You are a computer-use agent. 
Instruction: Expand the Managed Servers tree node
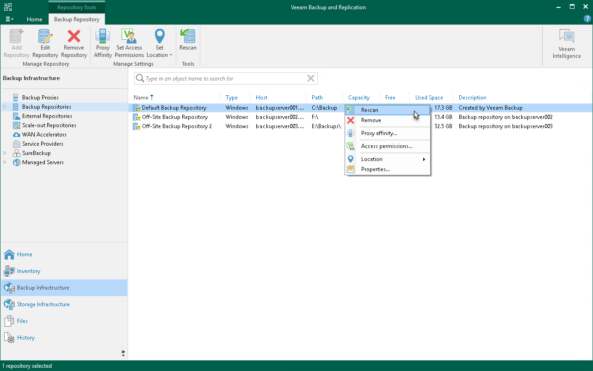click(x=5, y=162)
